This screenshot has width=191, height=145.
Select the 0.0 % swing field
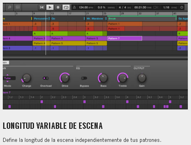(106, 8)
